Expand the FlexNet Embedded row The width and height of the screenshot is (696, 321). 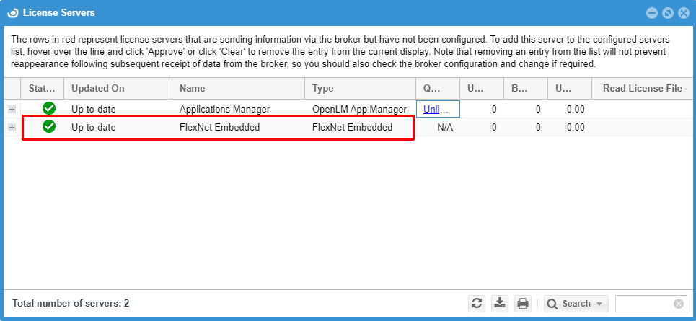(12, 127)
